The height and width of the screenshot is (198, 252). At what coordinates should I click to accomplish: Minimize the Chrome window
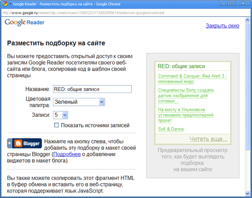pos(223,3)
